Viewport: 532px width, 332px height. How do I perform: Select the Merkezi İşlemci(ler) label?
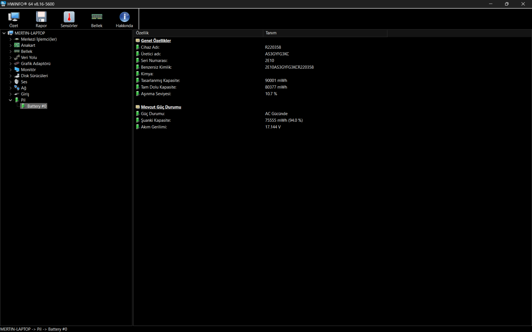[39, 39]
